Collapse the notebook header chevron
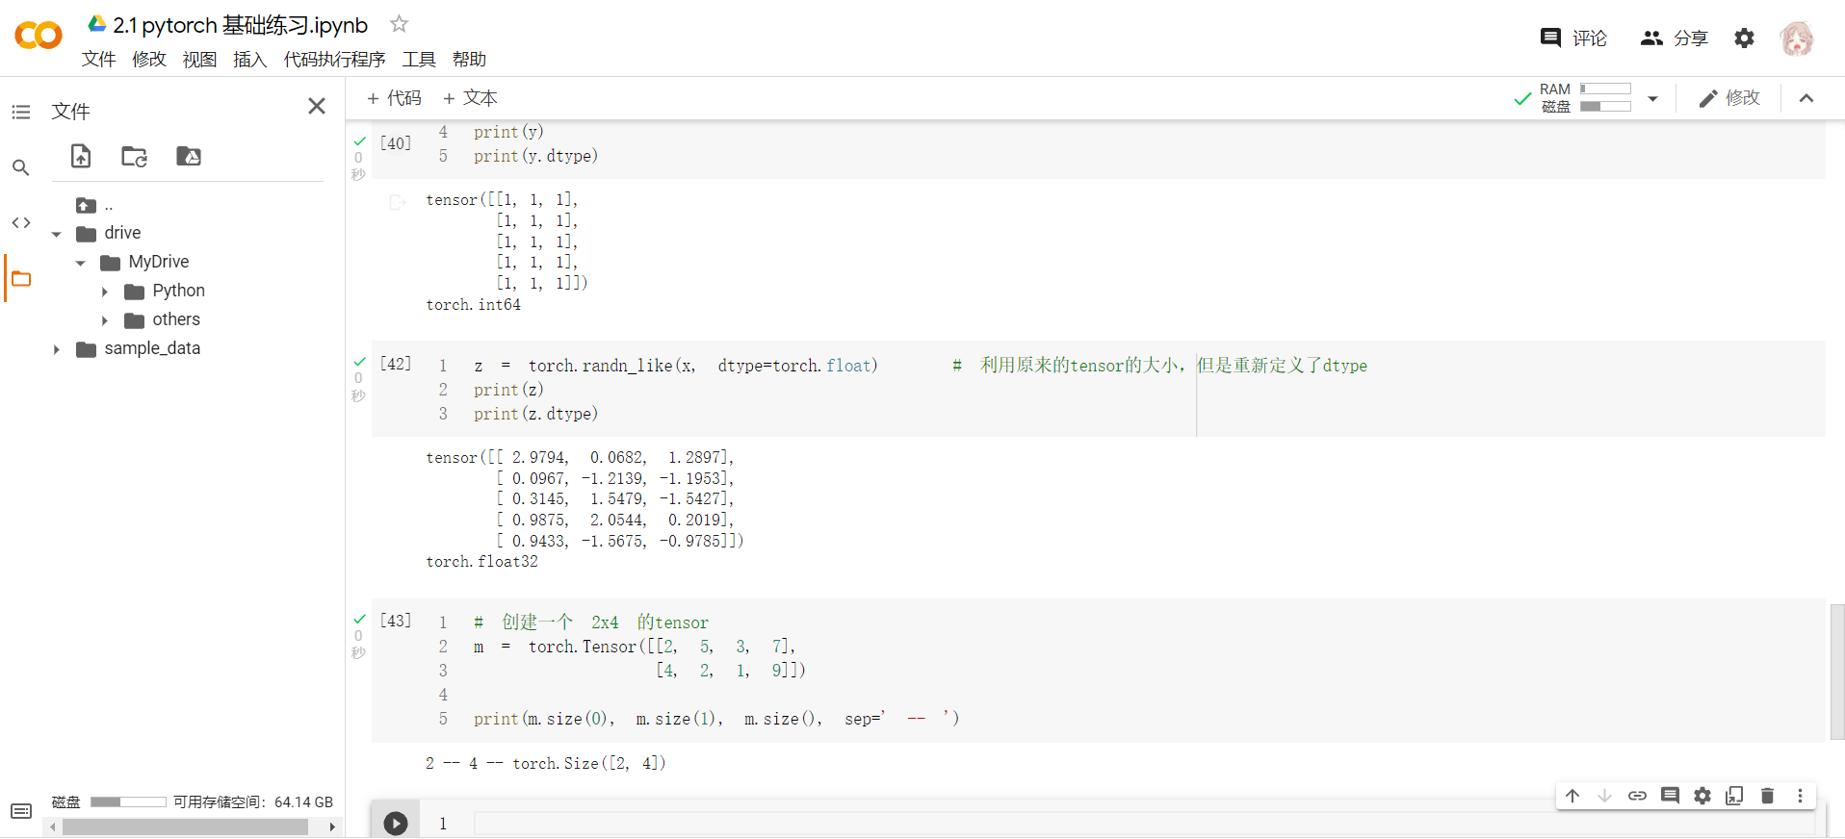The width and height of the screenshot is (1845, 839). 1806,98
